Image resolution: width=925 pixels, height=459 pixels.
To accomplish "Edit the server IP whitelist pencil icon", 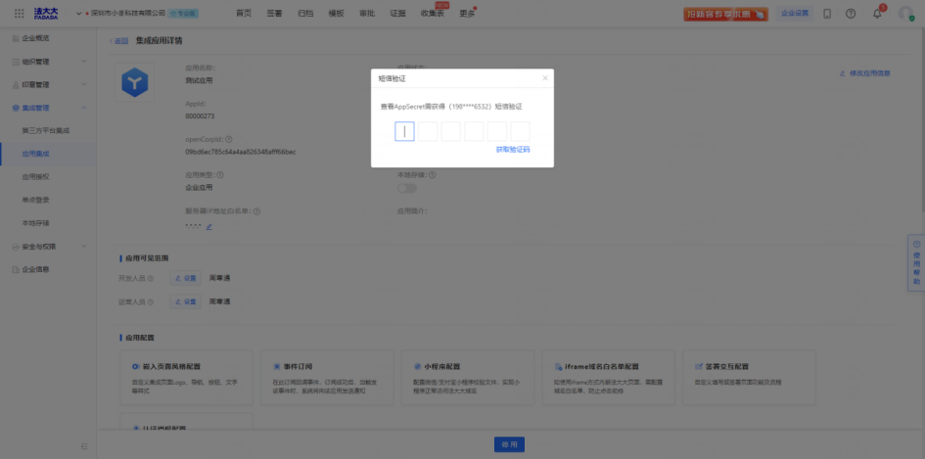I will pos(208,226).
